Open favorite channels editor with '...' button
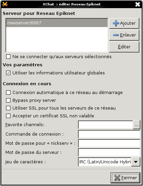This screenshot has width=143, height=186. tap(137, 125)
